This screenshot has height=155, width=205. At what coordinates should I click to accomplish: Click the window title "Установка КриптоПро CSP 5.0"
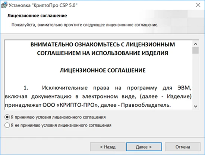[43, 5]
